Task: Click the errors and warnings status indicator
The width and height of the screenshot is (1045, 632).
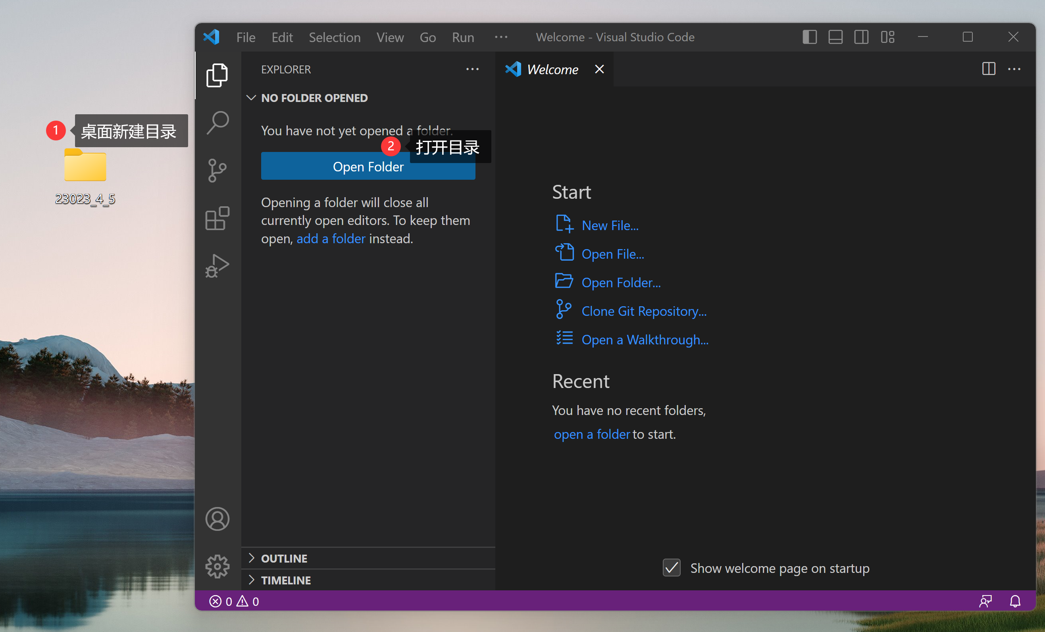Action: tap(234, 601)
